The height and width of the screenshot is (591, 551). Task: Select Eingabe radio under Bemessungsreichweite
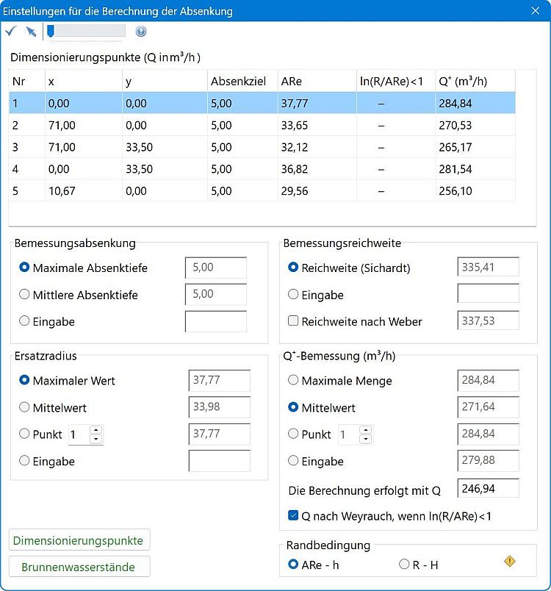(x=293, y=295)
